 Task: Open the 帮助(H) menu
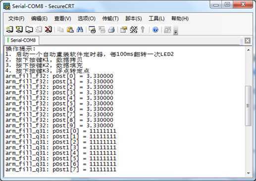point(180,18)
